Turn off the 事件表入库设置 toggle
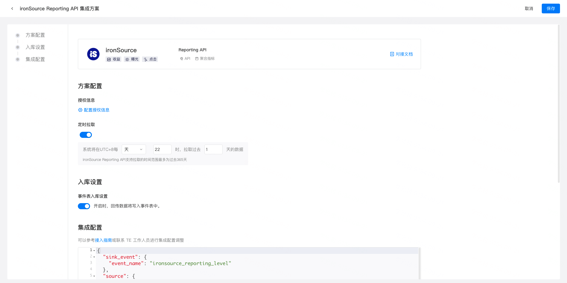Image resolution: width=567 pixels, height=283 pixels. pos(84,206)
